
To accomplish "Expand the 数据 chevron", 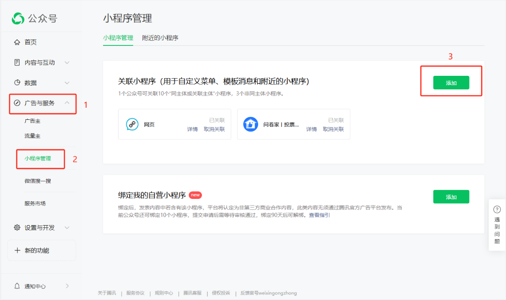I will point(67,83).
